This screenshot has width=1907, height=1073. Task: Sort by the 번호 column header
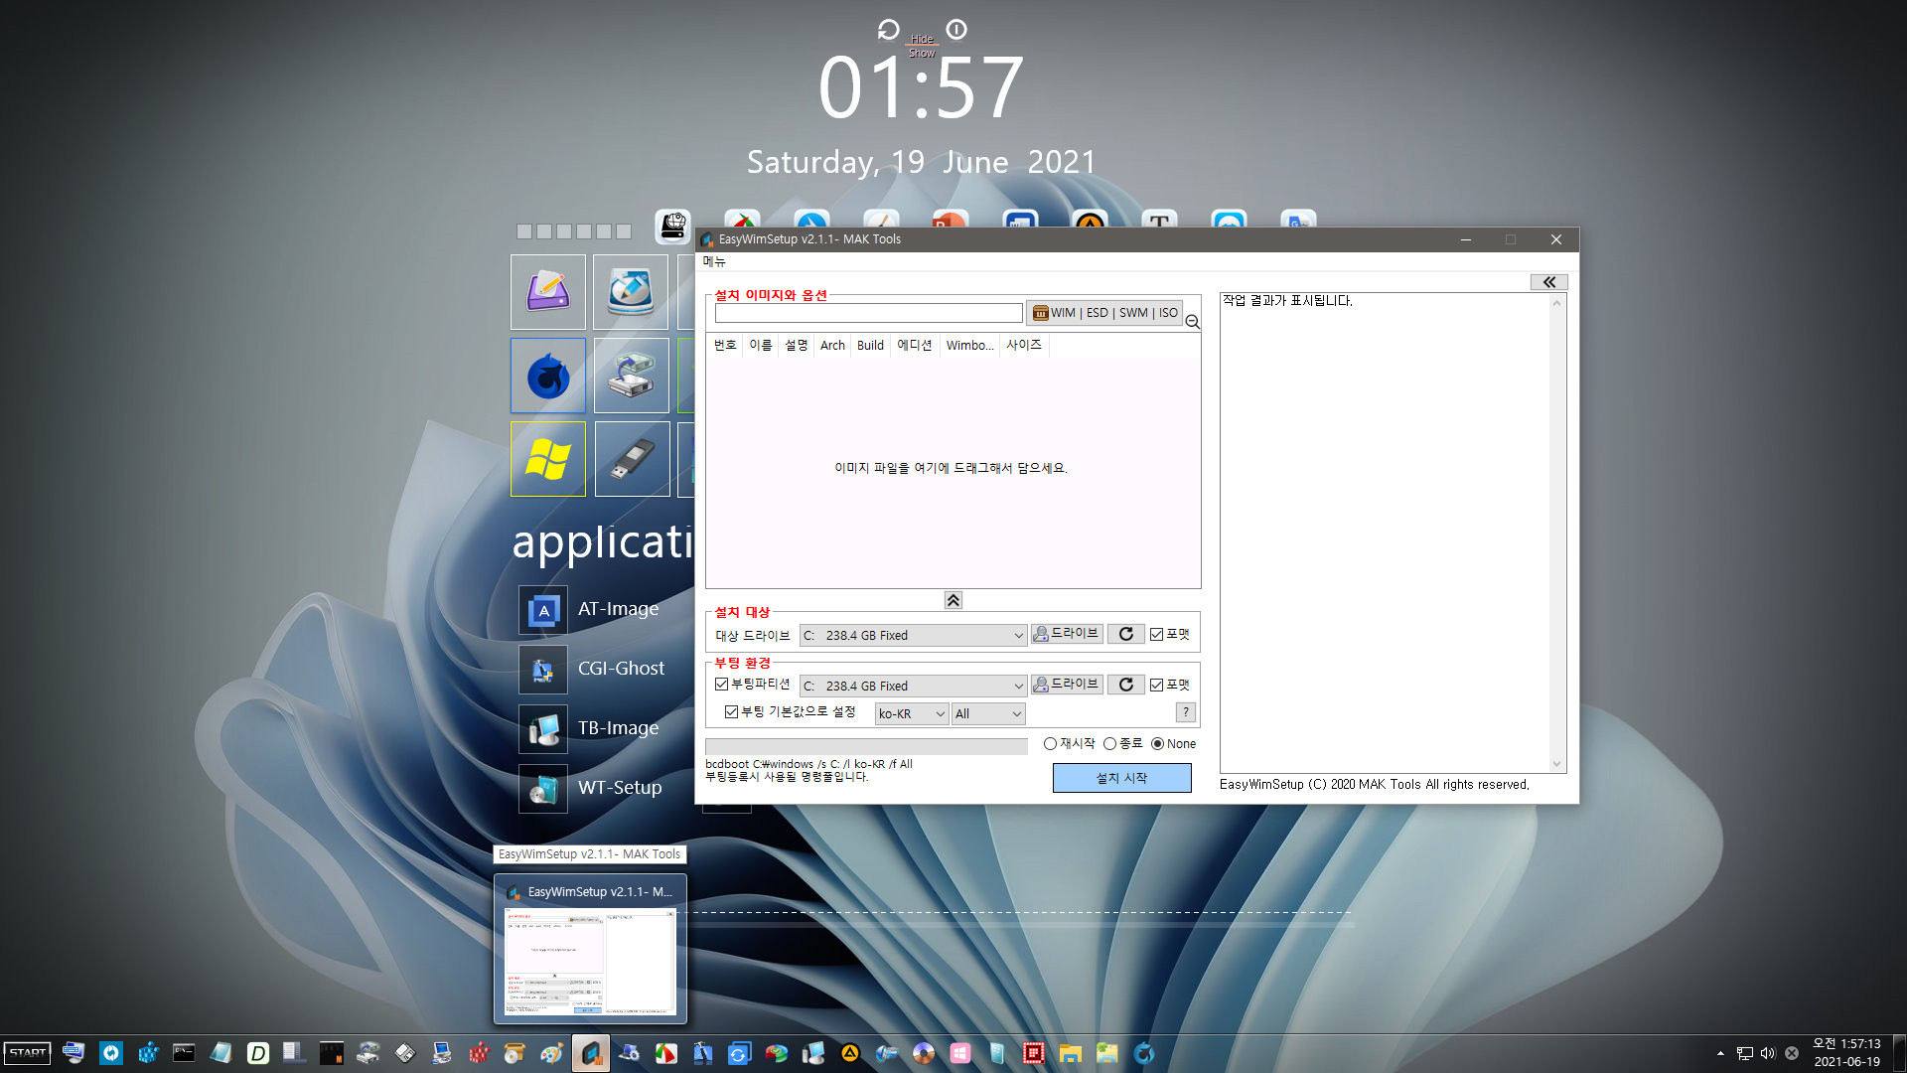pyautogui.click(x=725, y=345)
